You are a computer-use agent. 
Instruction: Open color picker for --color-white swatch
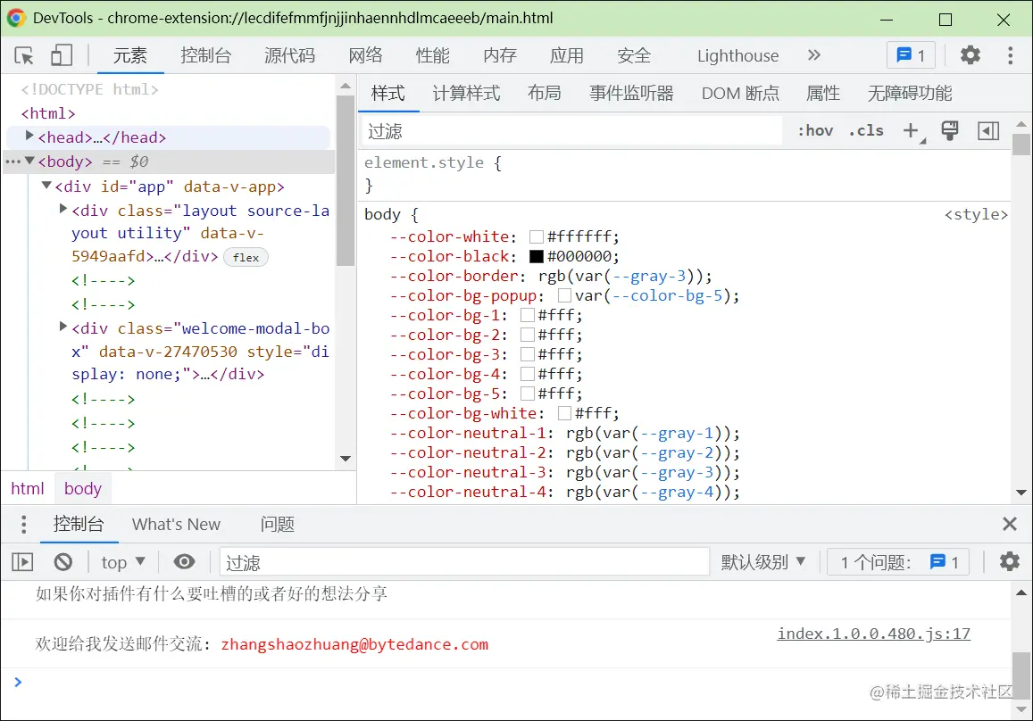537,237
